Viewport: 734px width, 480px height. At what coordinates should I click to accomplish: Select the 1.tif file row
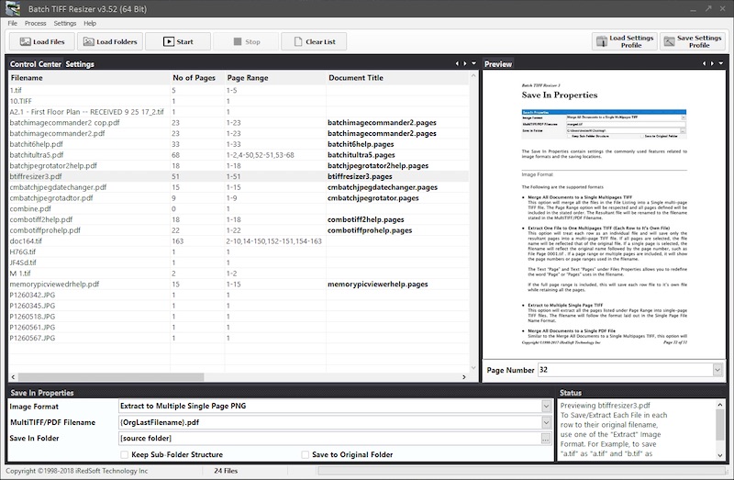tap(239, 90)
